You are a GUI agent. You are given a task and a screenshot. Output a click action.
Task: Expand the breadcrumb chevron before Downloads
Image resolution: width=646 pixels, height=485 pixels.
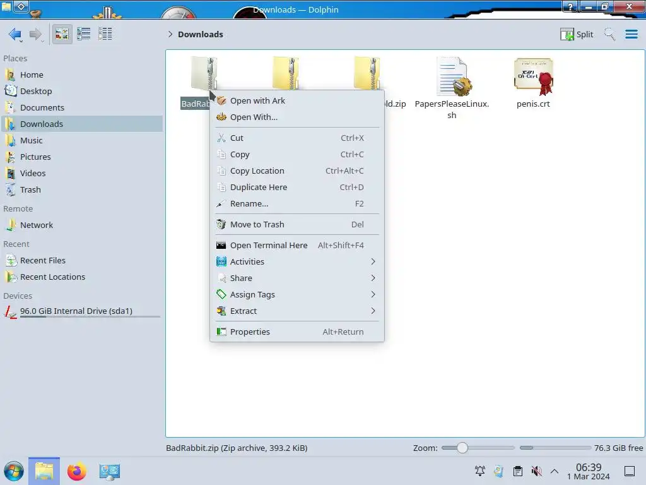[x=170, y=34]
